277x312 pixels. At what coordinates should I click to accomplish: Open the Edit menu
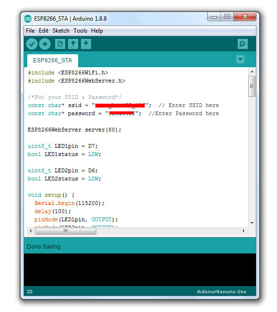(x=44, y=31)
